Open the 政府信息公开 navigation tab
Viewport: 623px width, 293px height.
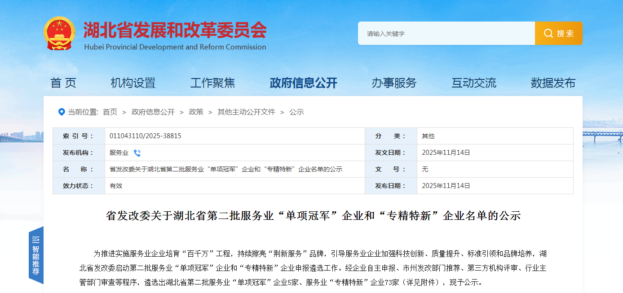coord(303,83)
